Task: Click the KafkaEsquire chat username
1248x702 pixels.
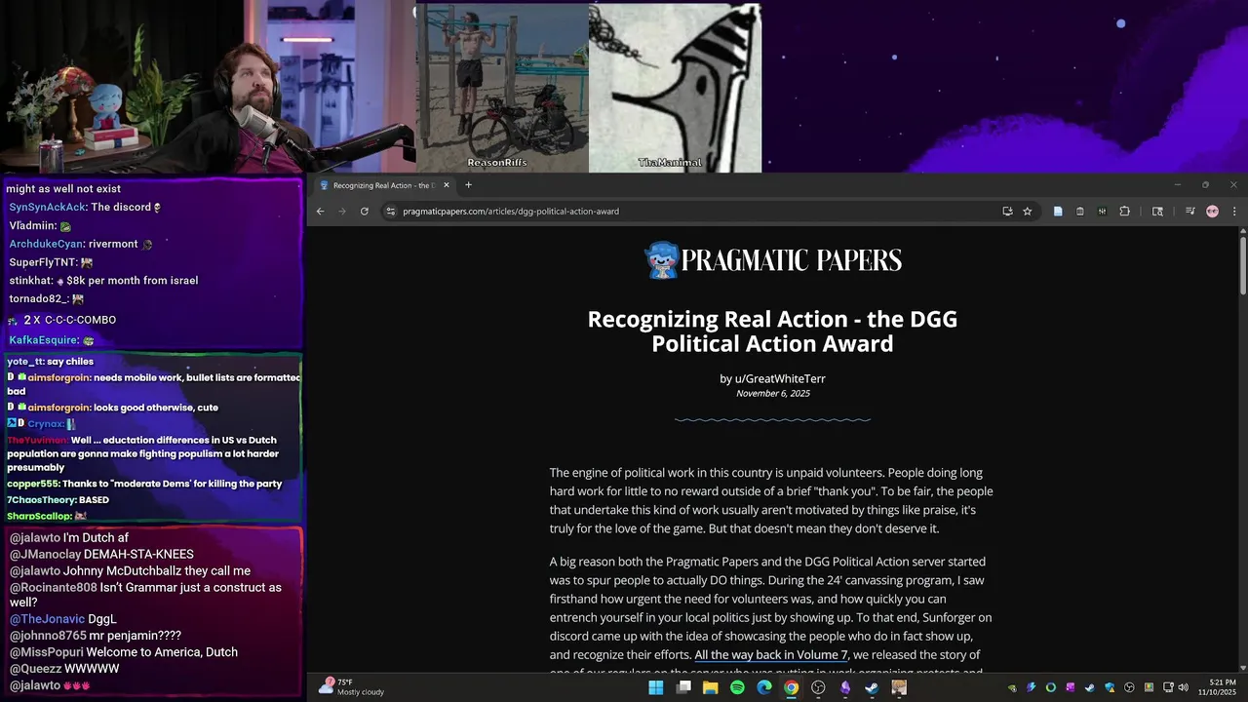Action: (43, 340)
